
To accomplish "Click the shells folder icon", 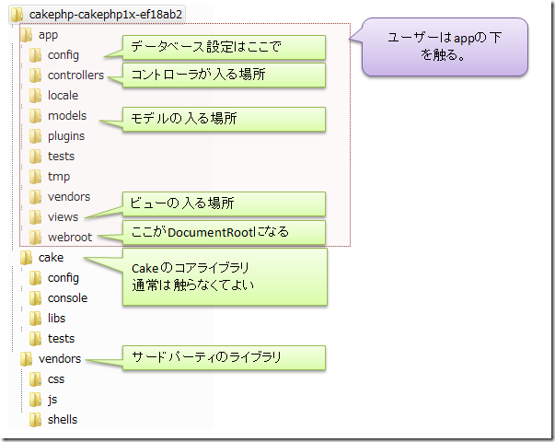I will tap(35, 419).
